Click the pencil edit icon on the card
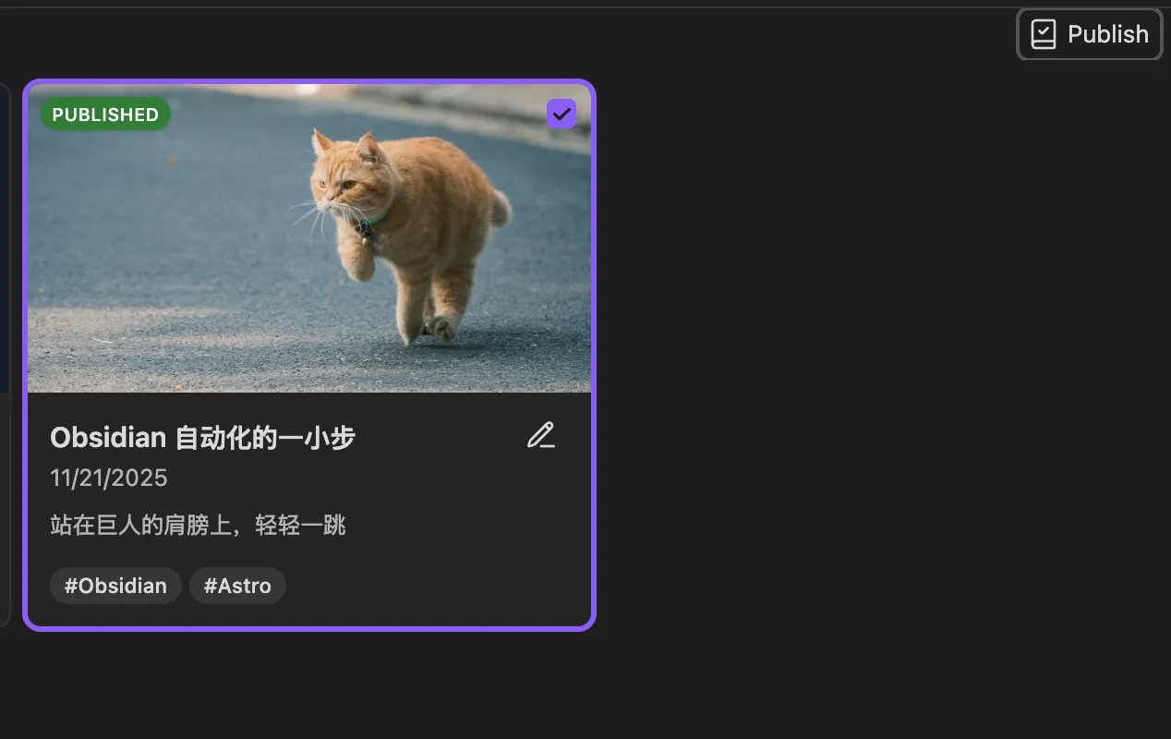Image resolution: width=1171 pixels, height=739 pixels. coord(541,435)
